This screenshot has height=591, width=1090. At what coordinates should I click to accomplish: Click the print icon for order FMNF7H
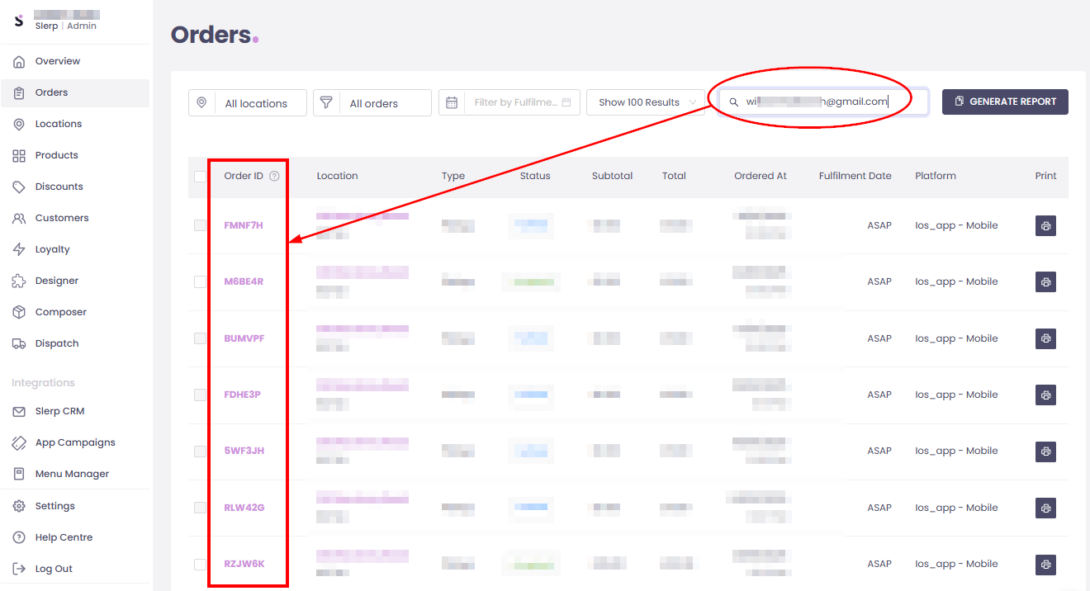[x=1045, y=226]
